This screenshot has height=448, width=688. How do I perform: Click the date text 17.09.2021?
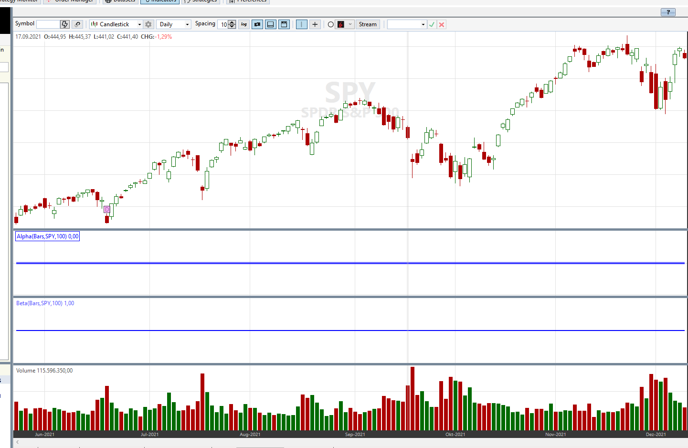tap(28, 37)
